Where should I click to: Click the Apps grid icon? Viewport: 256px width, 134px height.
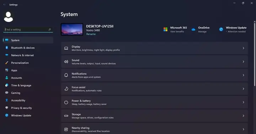[x=7, y=70]
